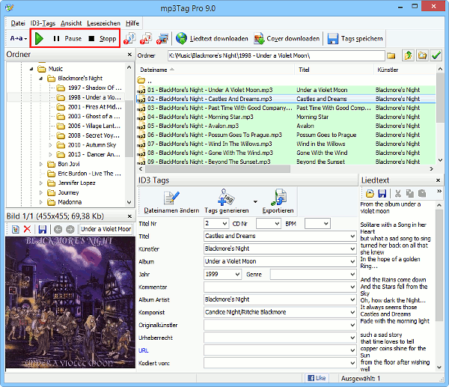This screenshot has width=449, height=387.
Task: Add cover image icon in Bild toolbar
Action: [16, 229]
